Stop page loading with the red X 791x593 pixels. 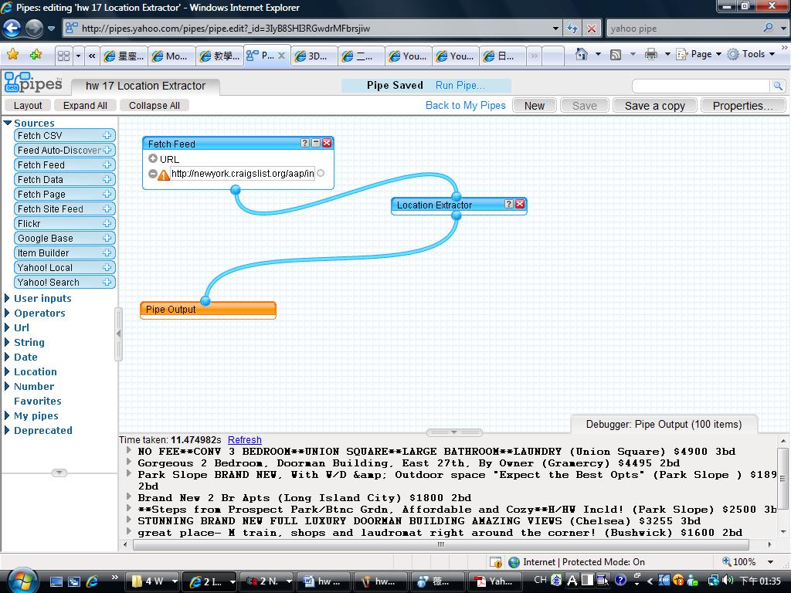[591, 29]
